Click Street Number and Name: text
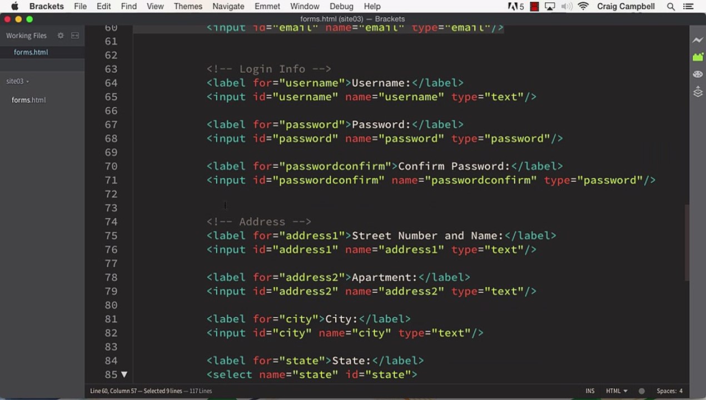The image size is (706, 400). coord(427,236)
